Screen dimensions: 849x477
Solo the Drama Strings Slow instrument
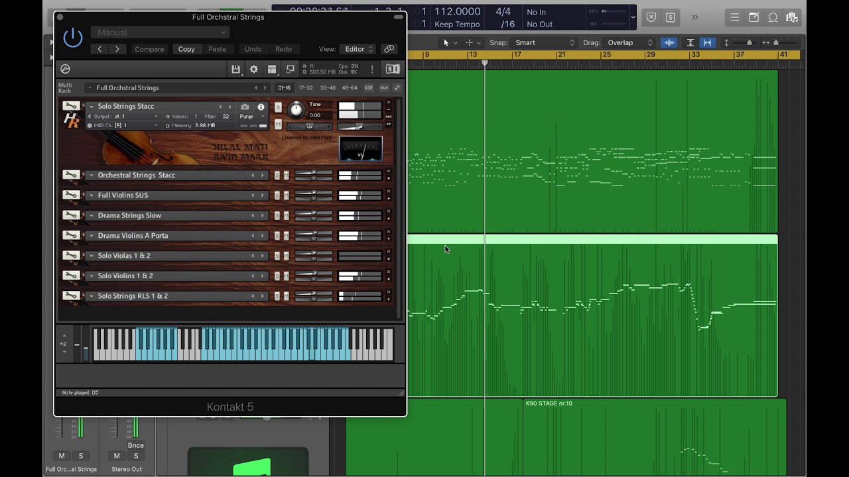[277, 215]
